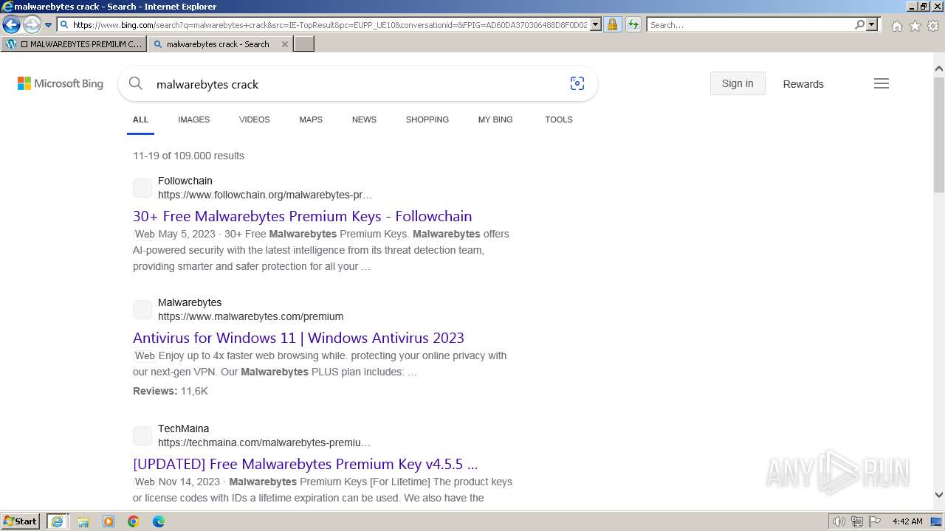Switch to SHOPPING results

pyautogui.click(x=427, y=119)
